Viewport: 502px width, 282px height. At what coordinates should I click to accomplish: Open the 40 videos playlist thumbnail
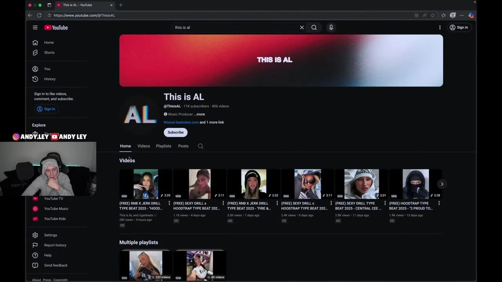pos(200,266)
